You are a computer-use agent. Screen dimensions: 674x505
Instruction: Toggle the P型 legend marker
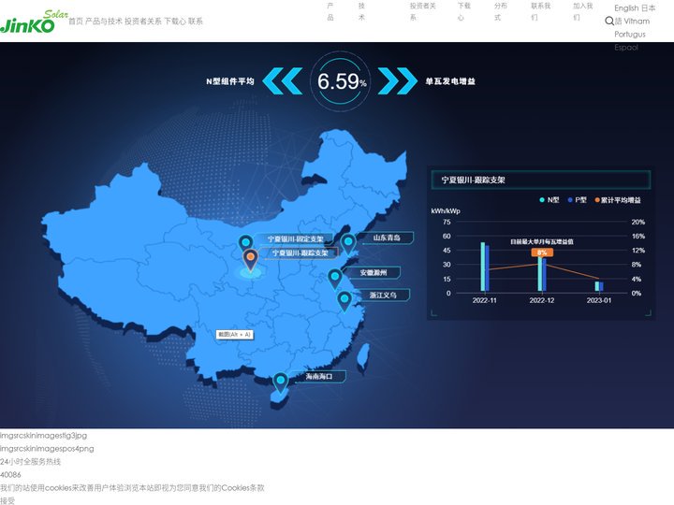[570, 200]
